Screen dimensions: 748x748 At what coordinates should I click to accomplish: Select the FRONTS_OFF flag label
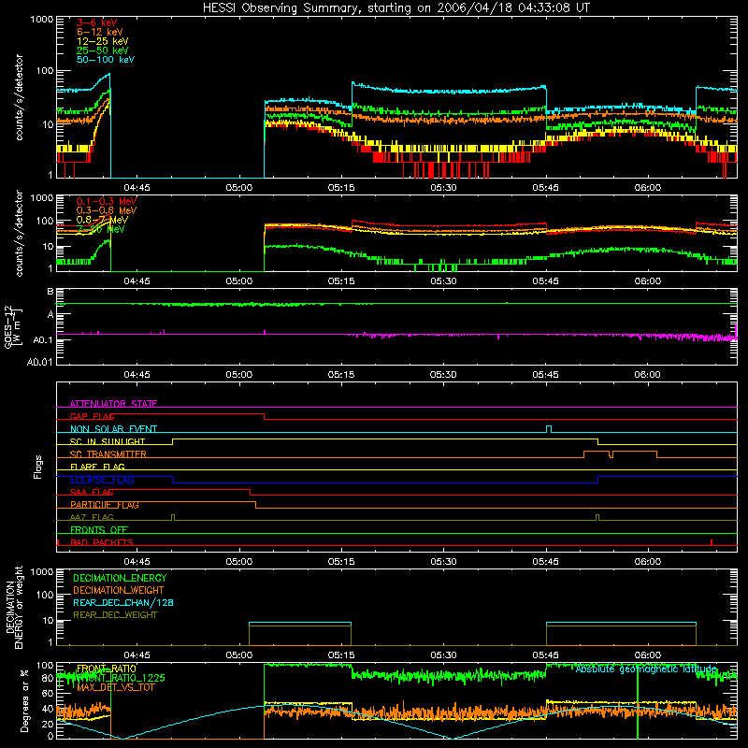(x=99, y=530)
